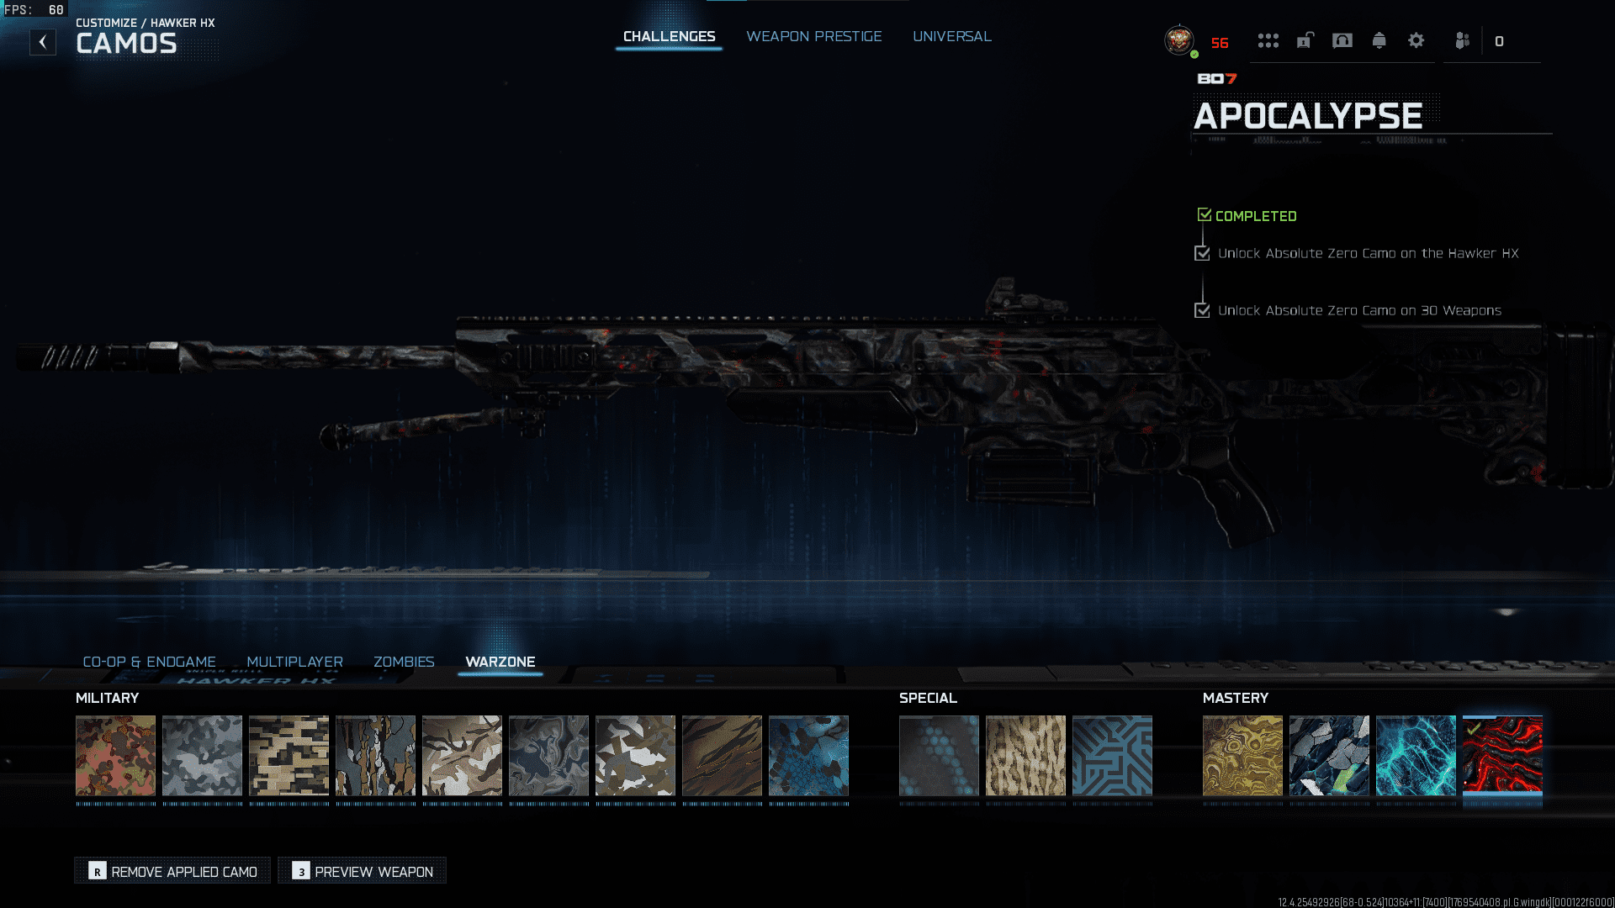Image resolution: width=1615 pixels, height=908 pixels.
Task: Click the open padlock icon
Action: coord(1305,40)
